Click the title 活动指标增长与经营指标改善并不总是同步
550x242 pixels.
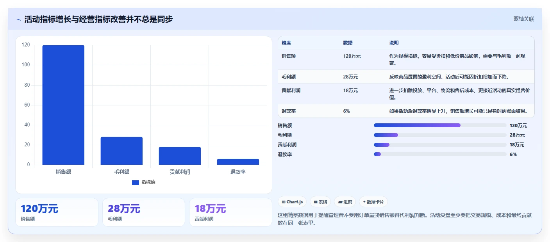point(98,19)
